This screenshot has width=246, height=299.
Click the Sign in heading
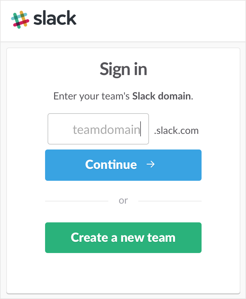pyautogui.click(x=123, y=69)
